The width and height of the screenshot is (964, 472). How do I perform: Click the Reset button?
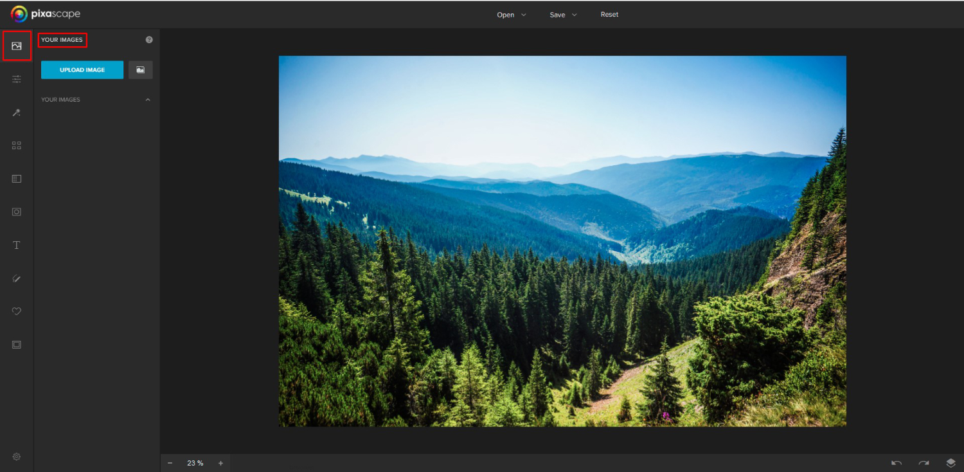coord(609,15)
